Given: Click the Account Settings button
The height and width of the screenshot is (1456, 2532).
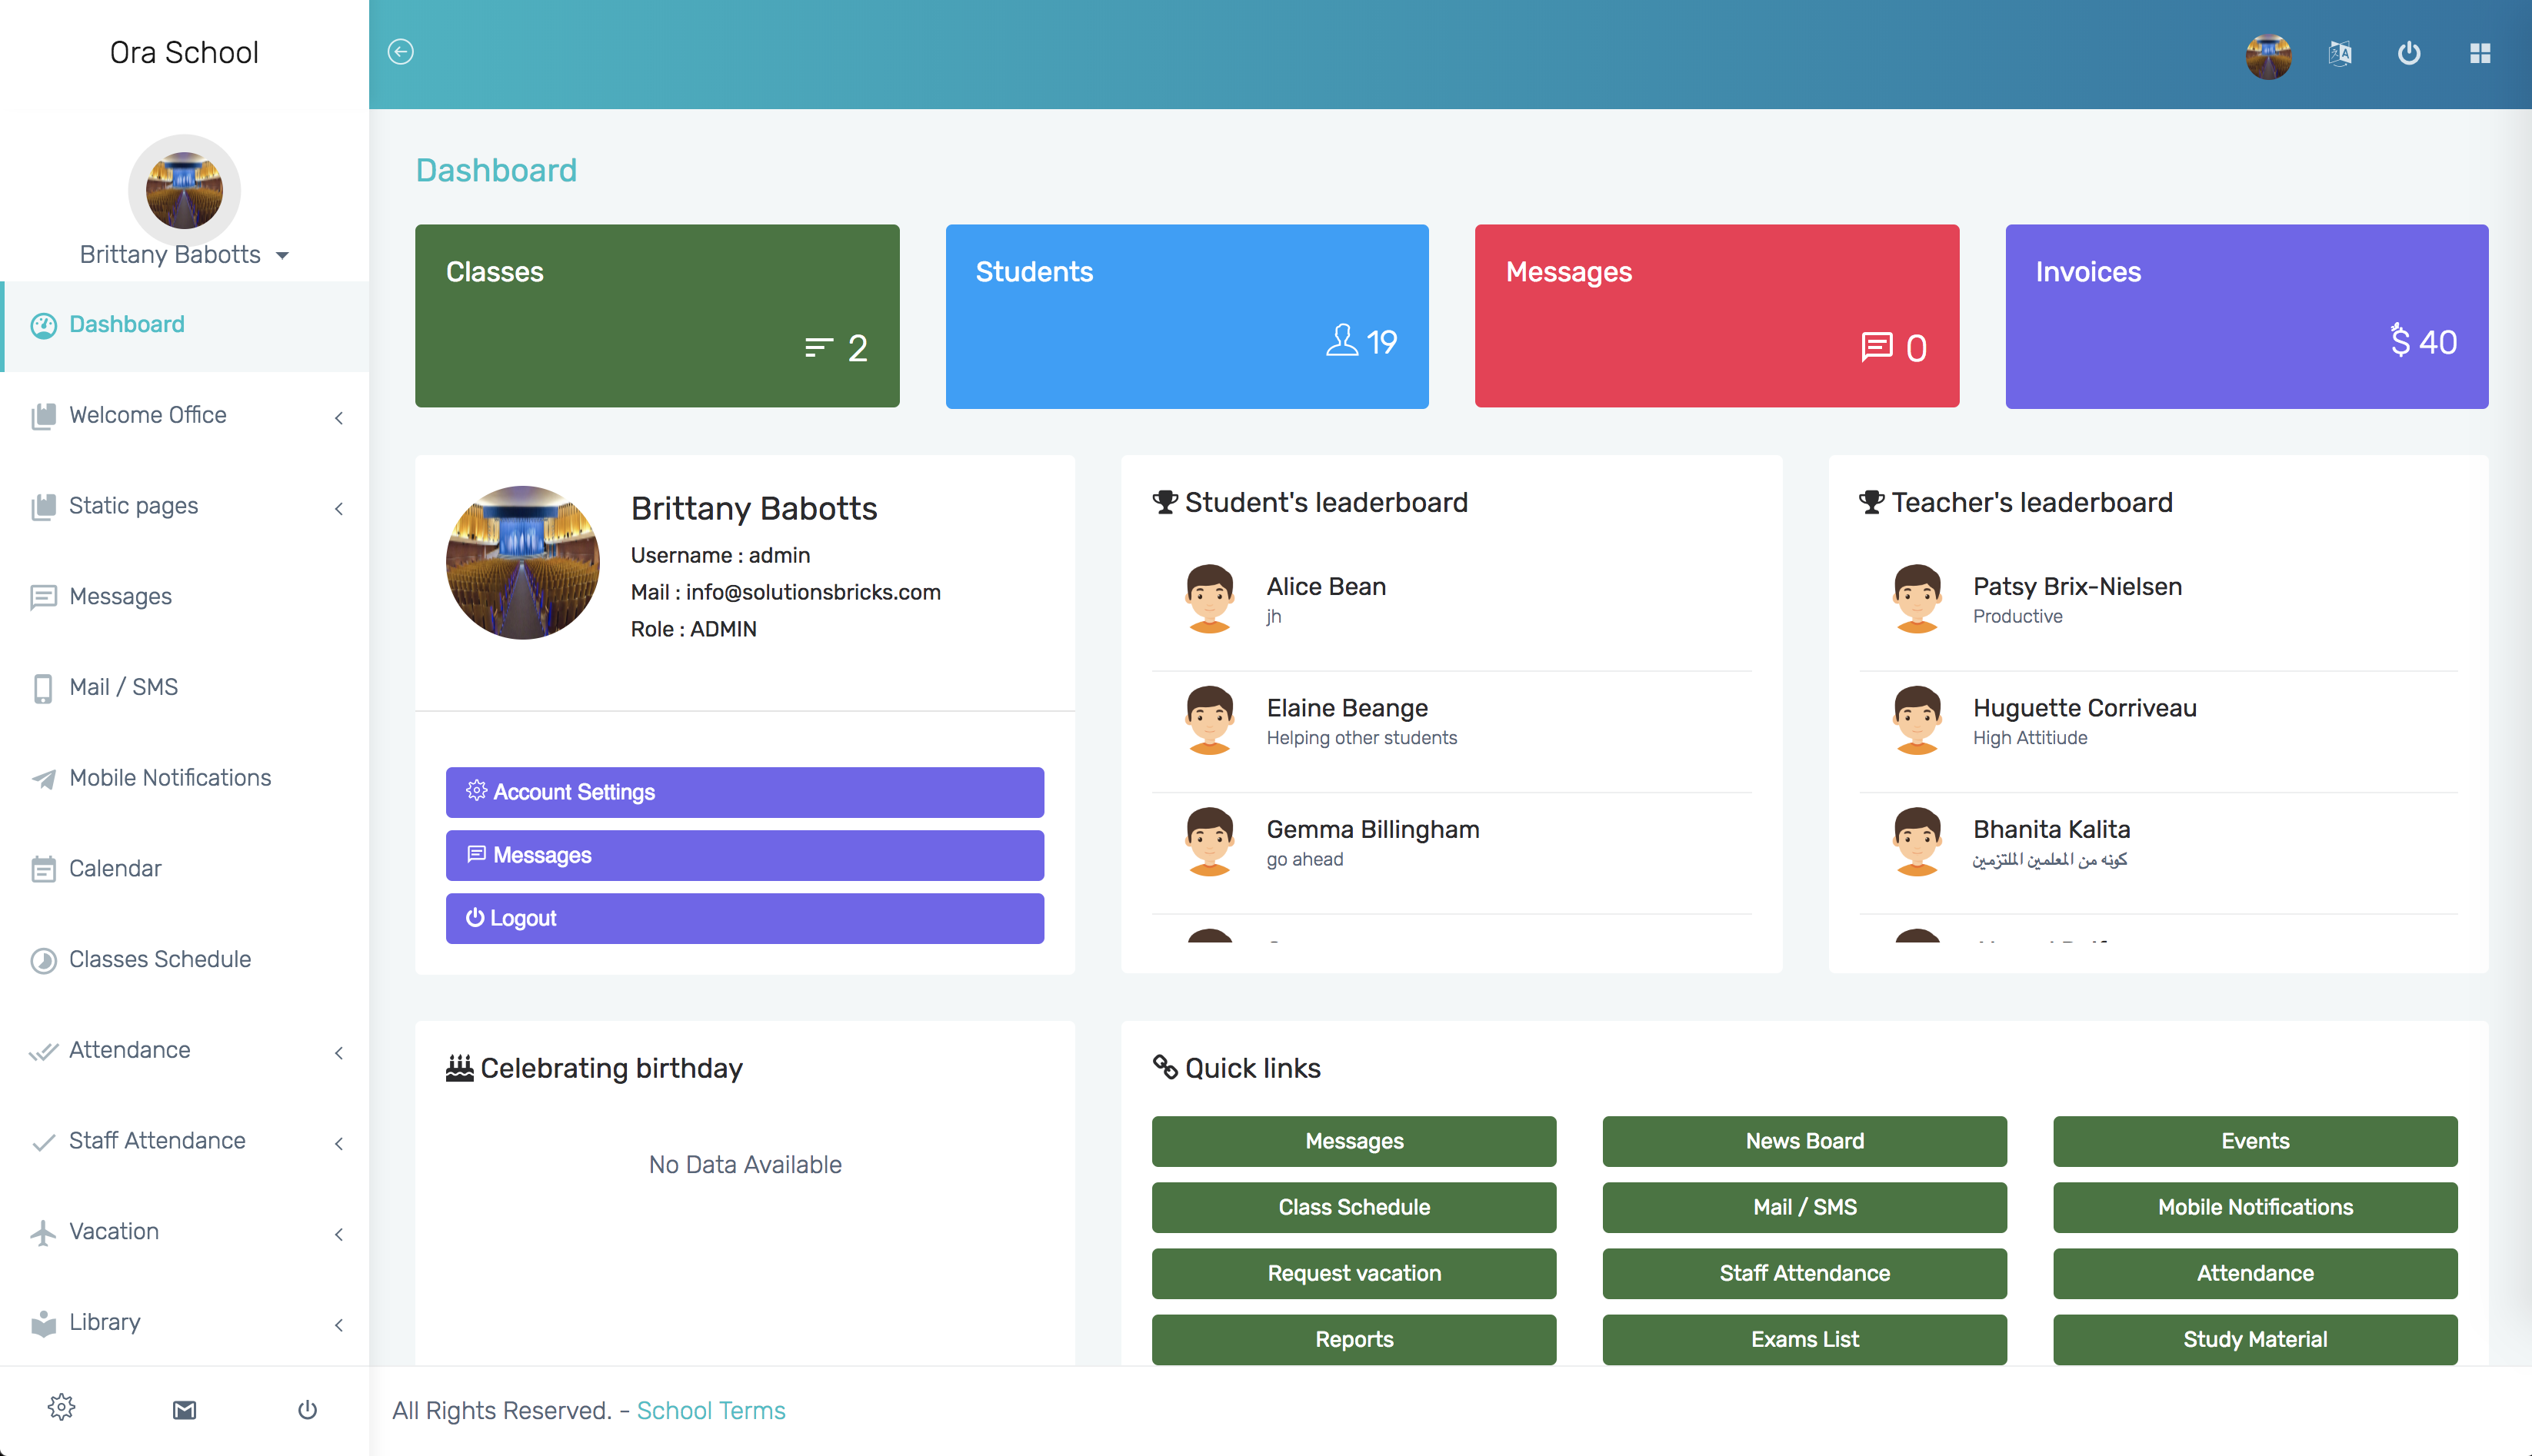Looking at the screenshot, I should pos(745,792).
